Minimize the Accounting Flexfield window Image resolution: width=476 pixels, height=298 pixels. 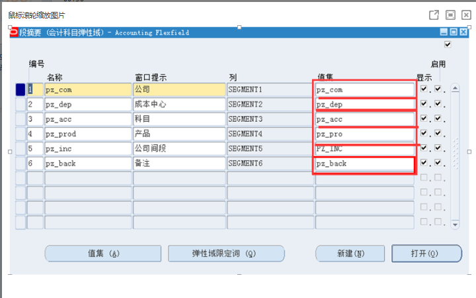pos(444,32)
